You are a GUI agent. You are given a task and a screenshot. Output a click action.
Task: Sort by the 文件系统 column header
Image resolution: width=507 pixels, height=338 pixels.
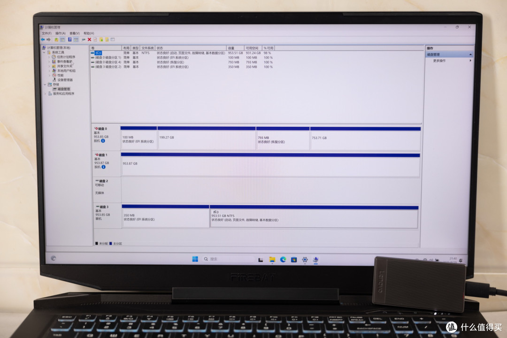[x=147, y=48]
